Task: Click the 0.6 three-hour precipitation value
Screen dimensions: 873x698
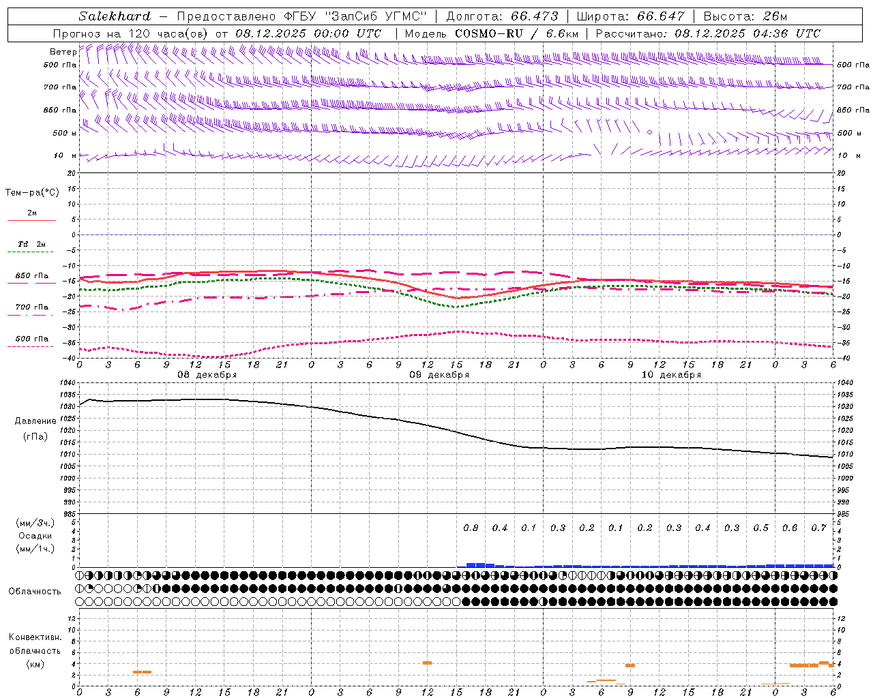Action: [790, 528]
